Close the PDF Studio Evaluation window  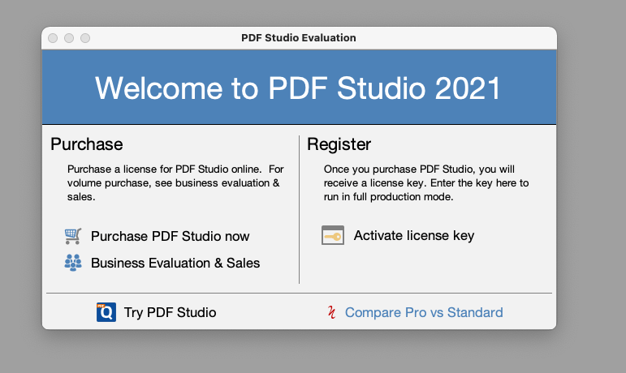click(x=53, y=38)
